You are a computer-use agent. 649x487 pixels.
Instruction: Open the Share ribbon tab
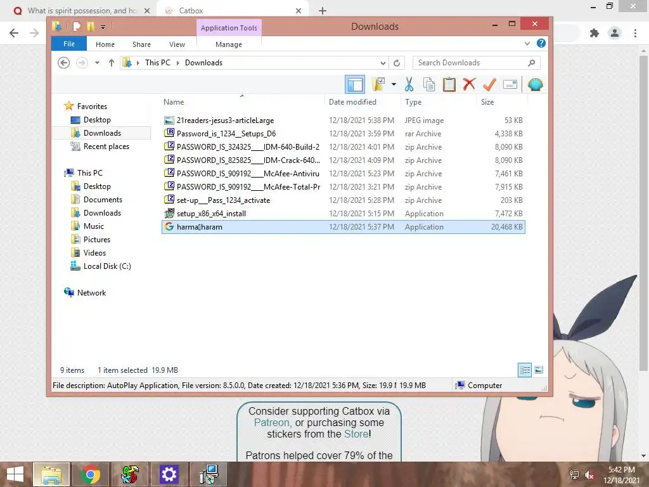click(x=141, y=44)
